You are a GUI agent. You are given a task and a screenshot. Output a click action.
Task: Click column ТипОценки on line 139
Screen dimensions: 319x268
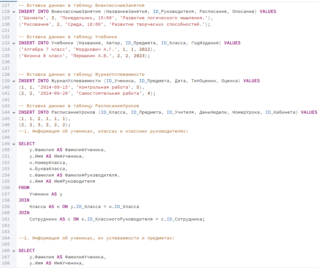[204, 81]
